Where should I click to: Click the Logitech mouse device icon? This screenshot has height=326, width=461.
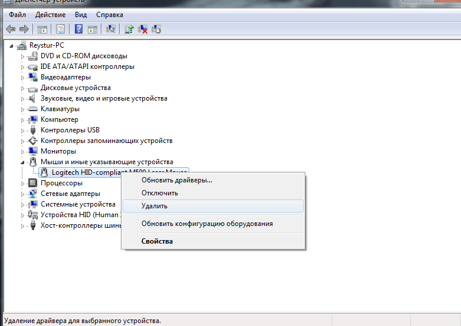(44, 172)
